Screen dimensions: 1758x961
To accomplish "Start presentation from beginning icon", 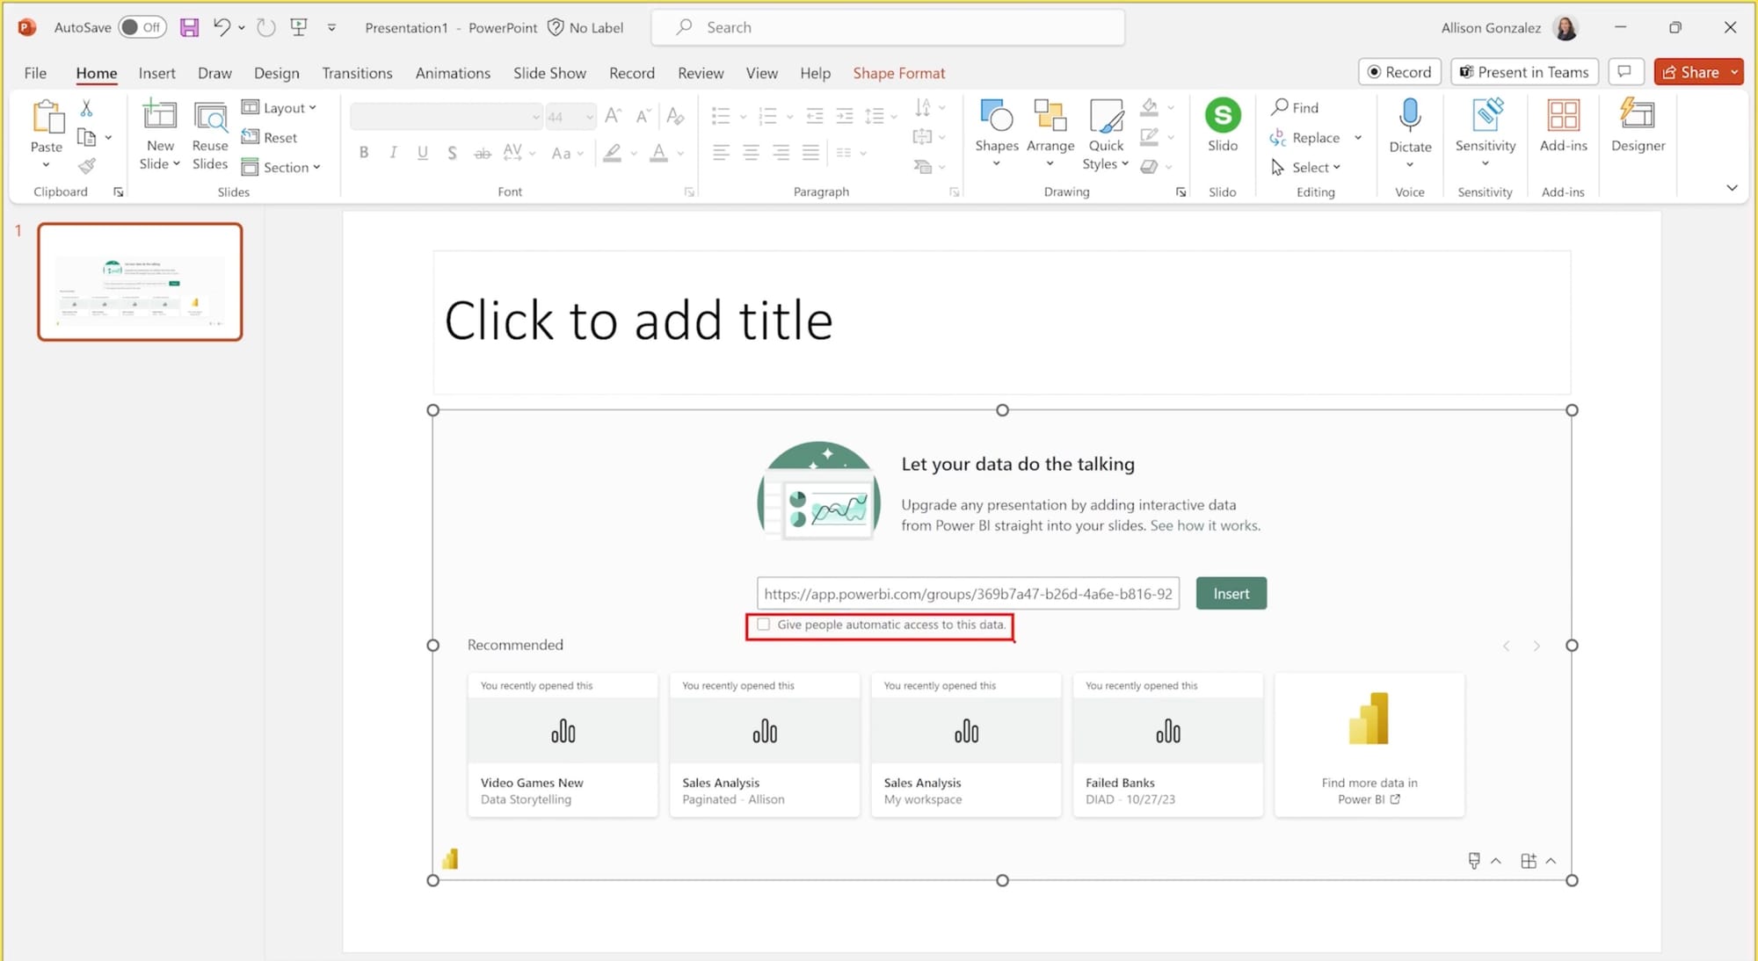I will (299, 27).
